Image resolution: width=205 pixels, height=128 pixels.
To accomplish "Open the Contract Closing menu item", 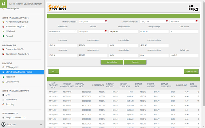I will pyautogui.click(x=12, y=82).
